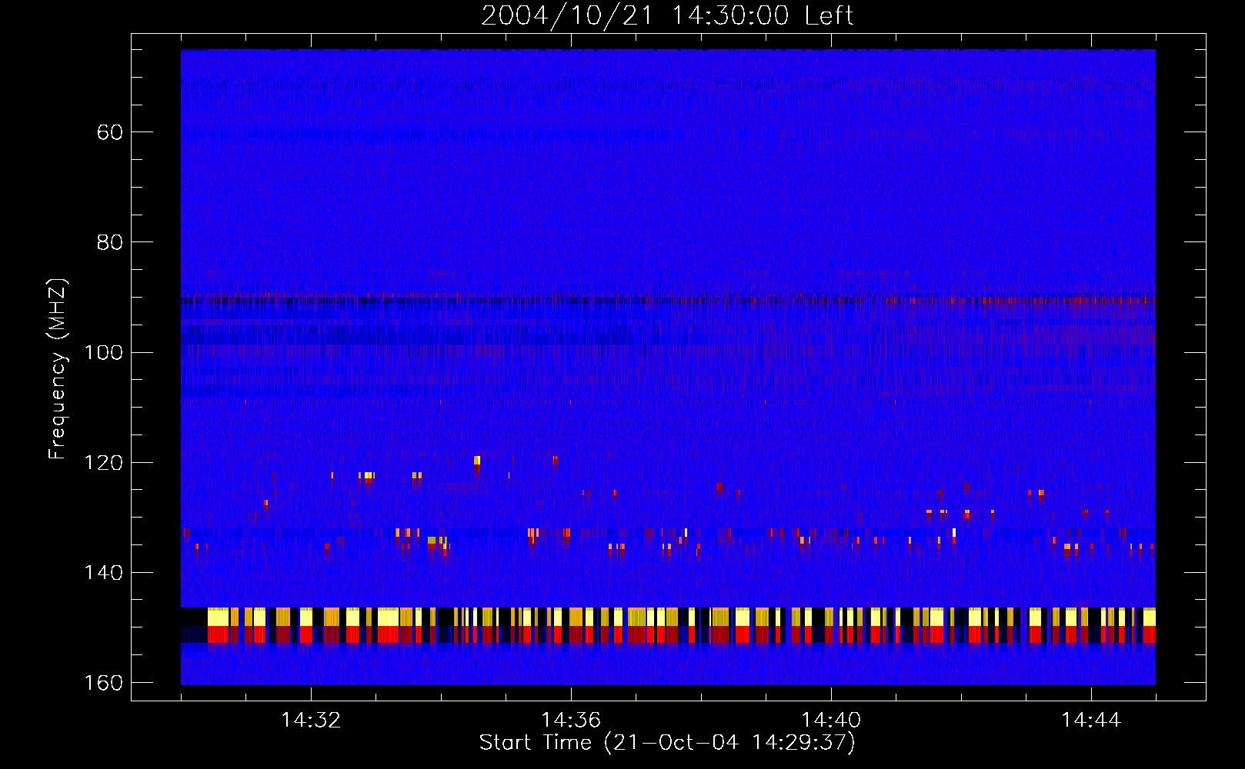Click the 14:44 time tick label
1245x769 pixels.
1091,721
